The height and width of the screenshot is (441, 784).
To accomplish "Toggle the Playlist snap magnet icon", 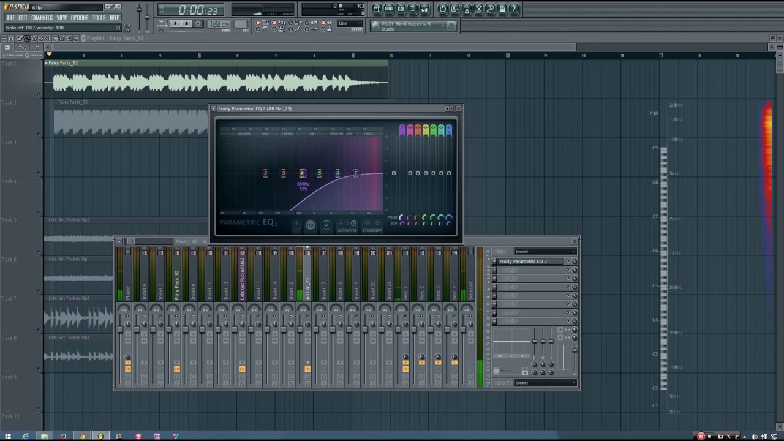I will click(x=10, y=38).
